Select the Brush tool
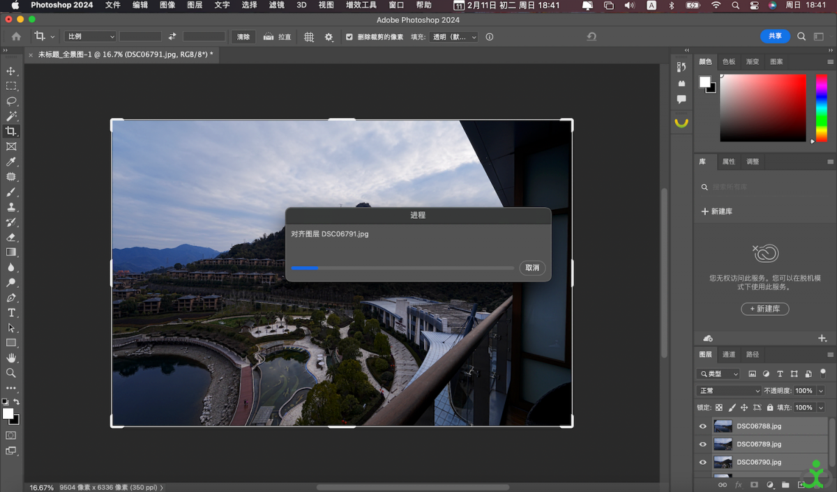This screenshot has height=492, width=837. [11, 192]
